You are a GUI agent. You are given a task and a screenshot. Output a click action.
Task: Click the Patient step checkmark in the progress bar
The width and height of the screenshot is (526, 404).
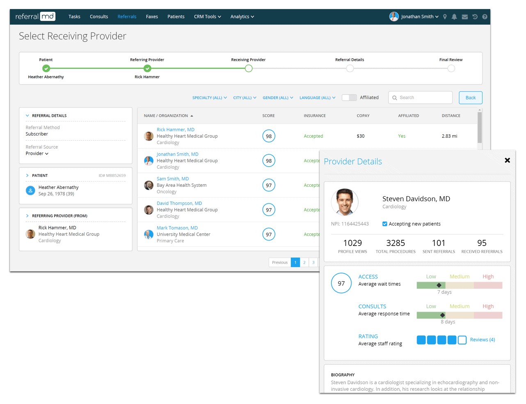46,69
